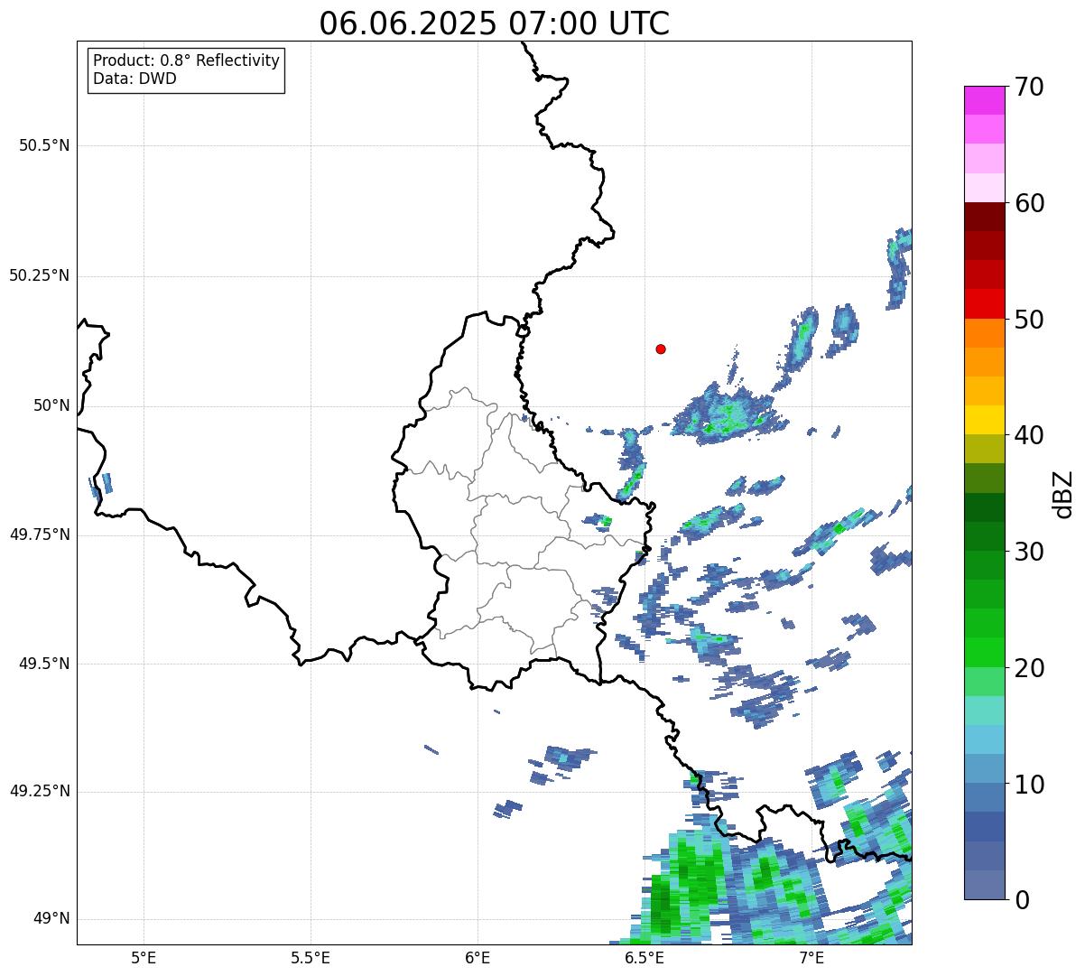
Task: Click the olive colorbar segment below 40
Action: click(x=984, y=450)
